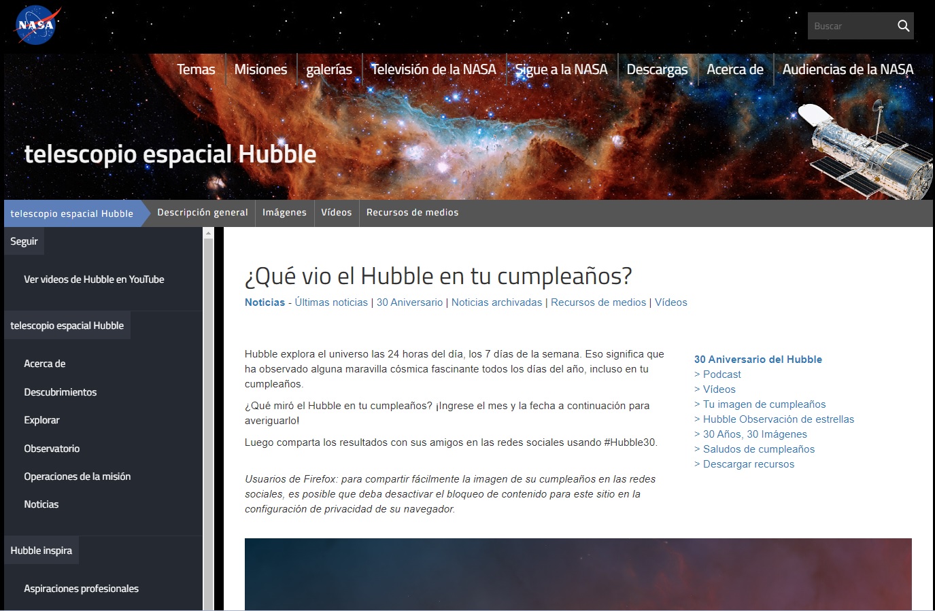935x611 pixels.
Task: Open Sigue a la NASA menu
Action: point(561,69)
